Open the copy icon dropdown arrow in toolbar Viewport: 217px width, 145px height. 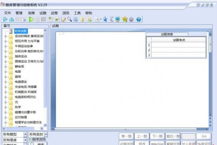[x=101, y=19]
